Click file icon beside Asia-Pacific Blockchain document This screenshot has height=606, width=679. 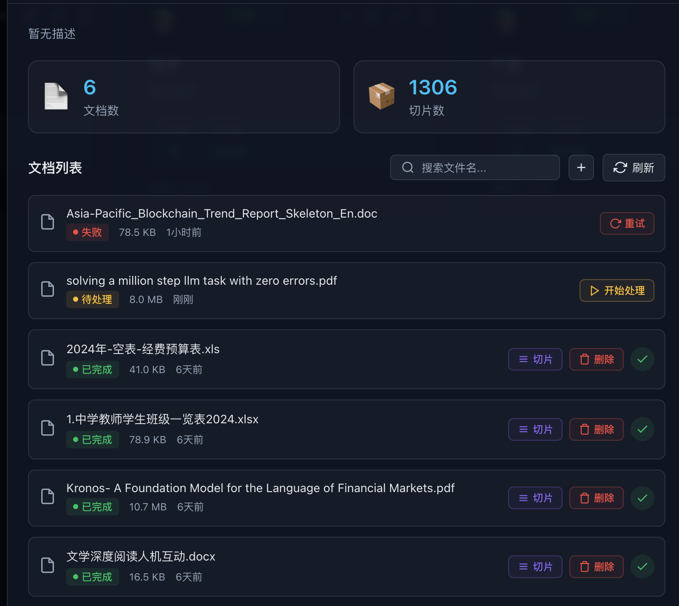tap(48, 222)
